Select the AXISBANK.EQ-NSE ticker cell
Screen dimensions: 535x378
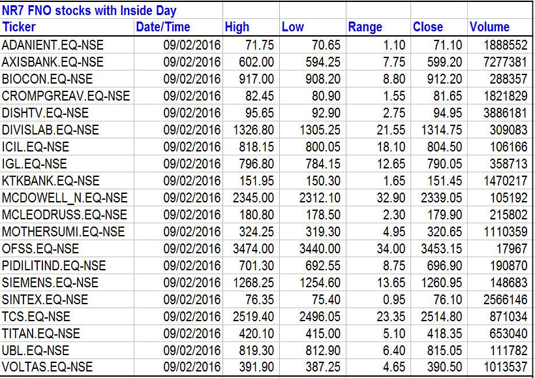(52, 62)
